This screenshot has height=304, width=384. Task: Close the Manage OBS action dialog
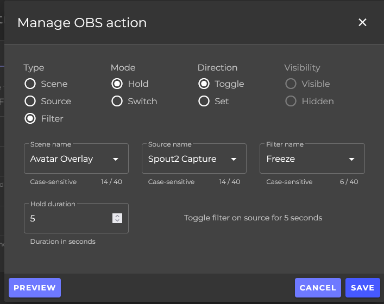(x=362, y=22)
